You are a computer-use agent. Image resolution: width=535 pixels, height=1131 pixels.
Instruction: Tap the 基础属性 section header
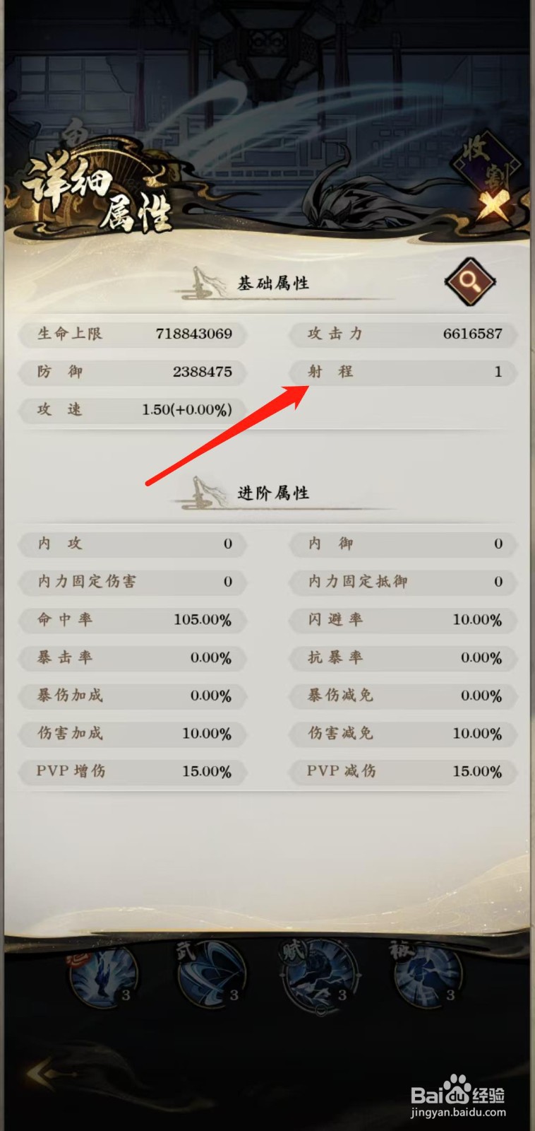(x=273, y=283)
